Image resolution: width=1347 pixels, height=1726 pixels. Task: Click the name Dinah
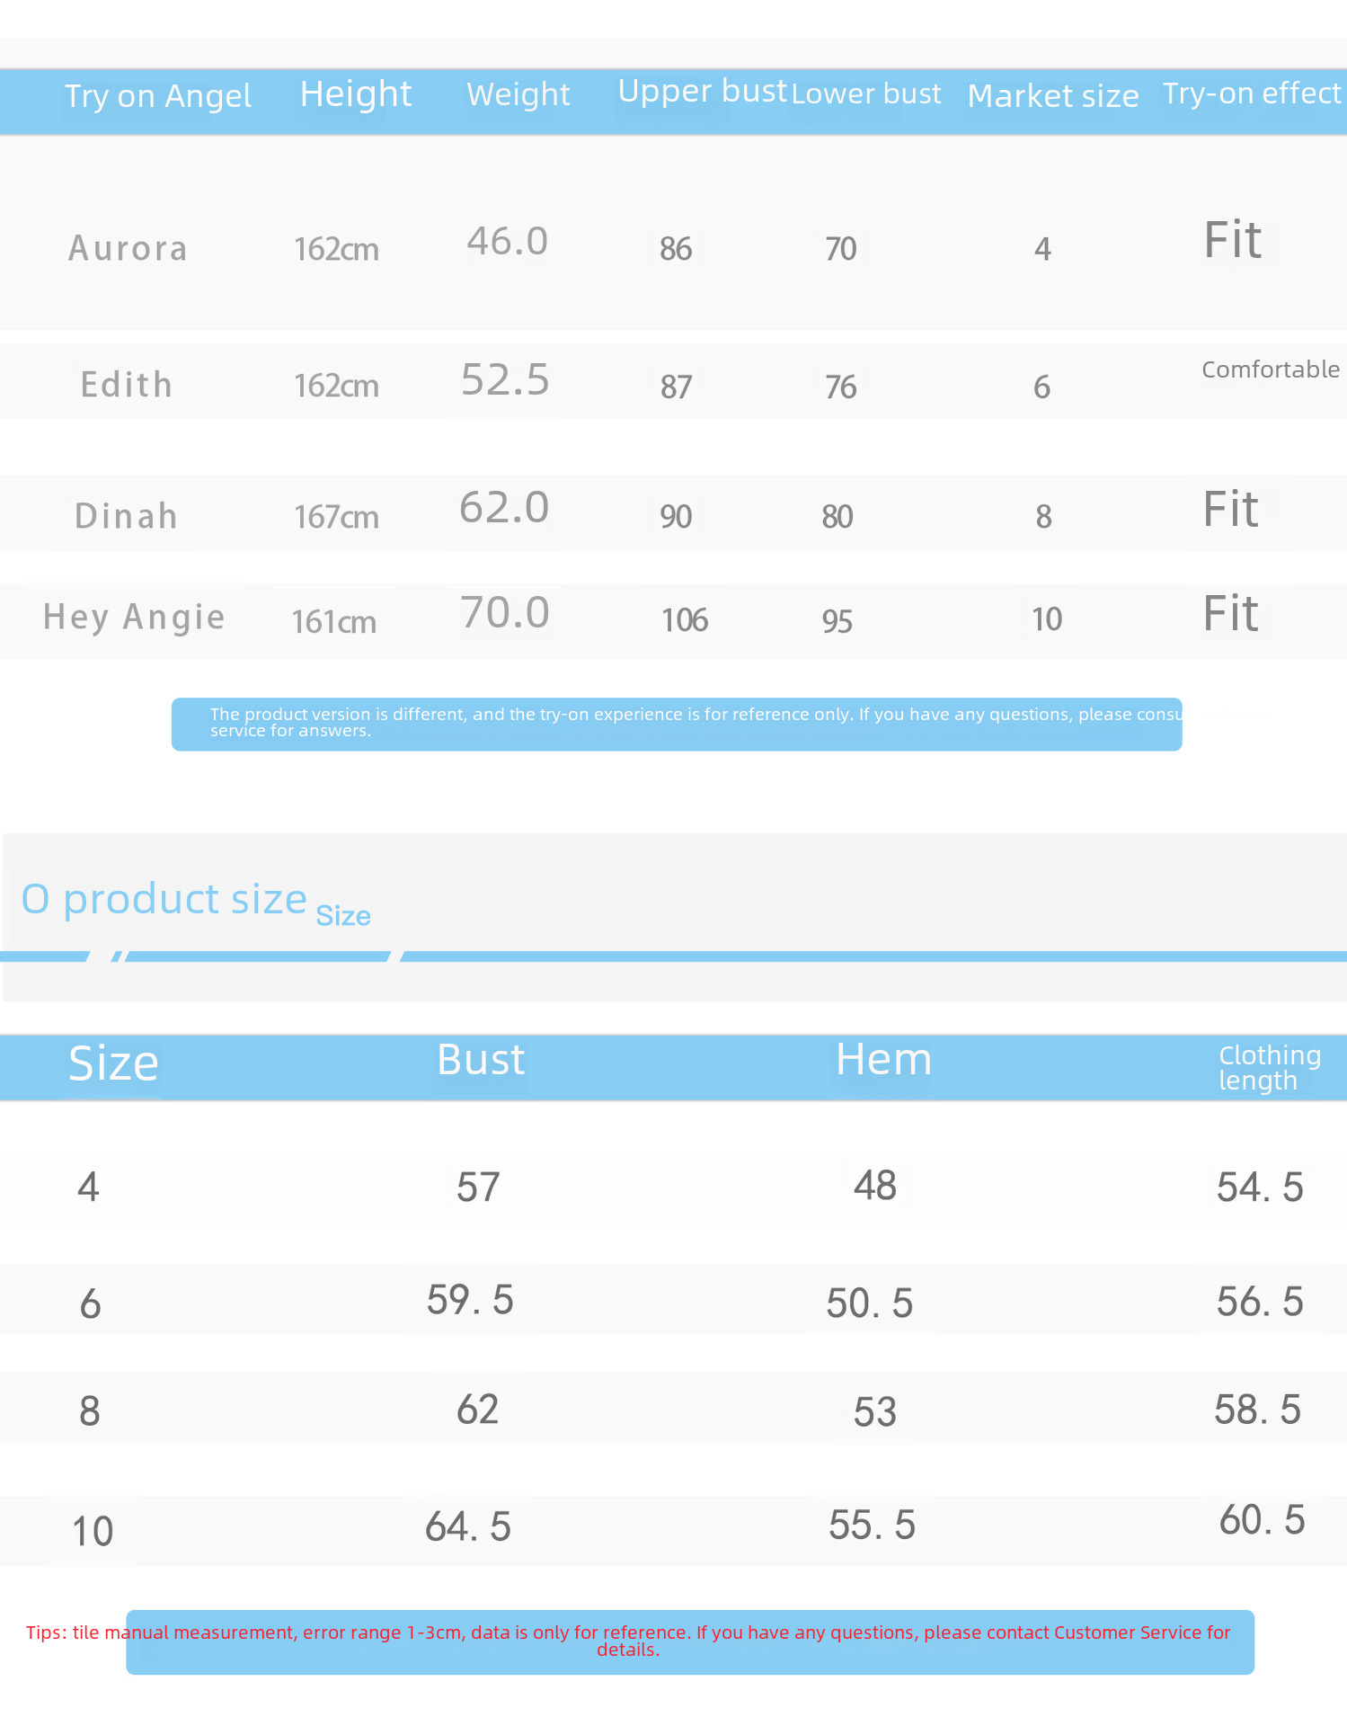127,516
